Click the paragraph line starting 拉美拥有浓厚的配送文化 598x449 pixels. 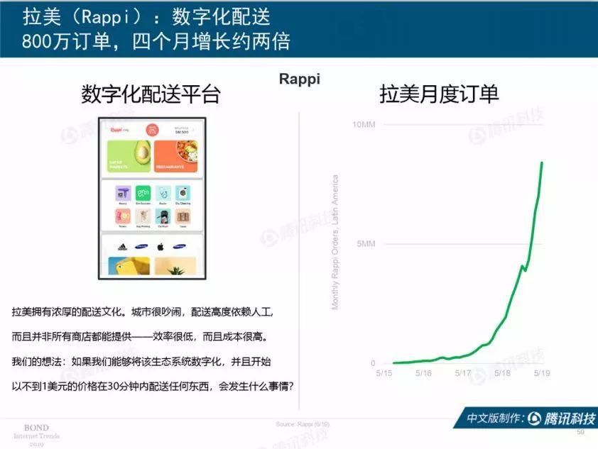click(x=143, y=312)
